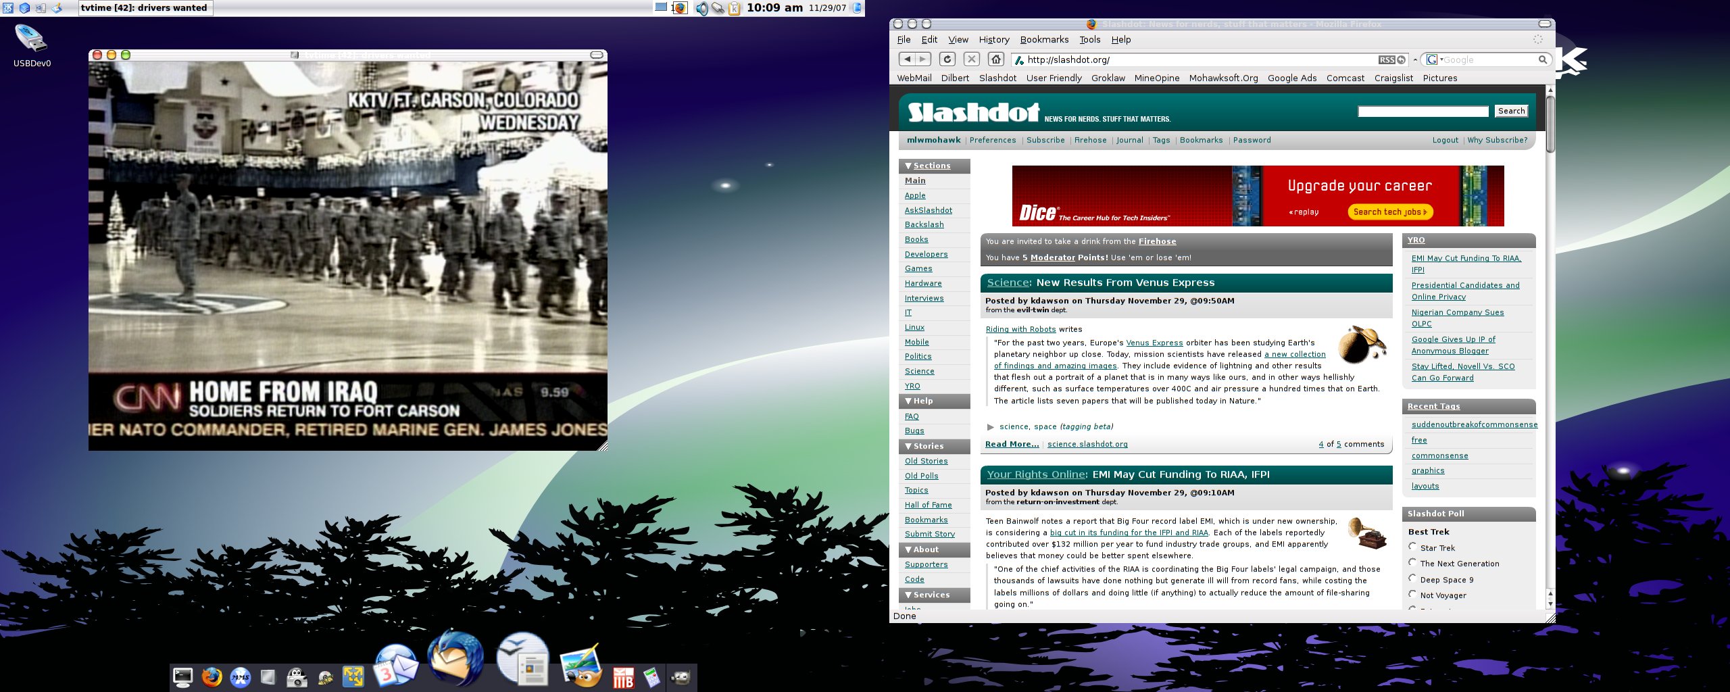Open the Firefox Edit menu
Screen dimensions: 1730x692
(x=929, y=40)
